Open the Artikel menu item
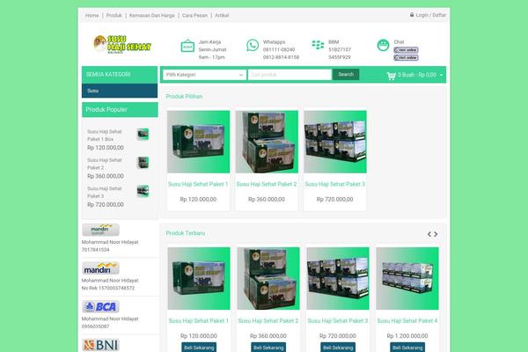 click(x=222, y=16)
